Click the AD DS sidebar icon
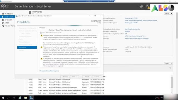 coord(3,23)
